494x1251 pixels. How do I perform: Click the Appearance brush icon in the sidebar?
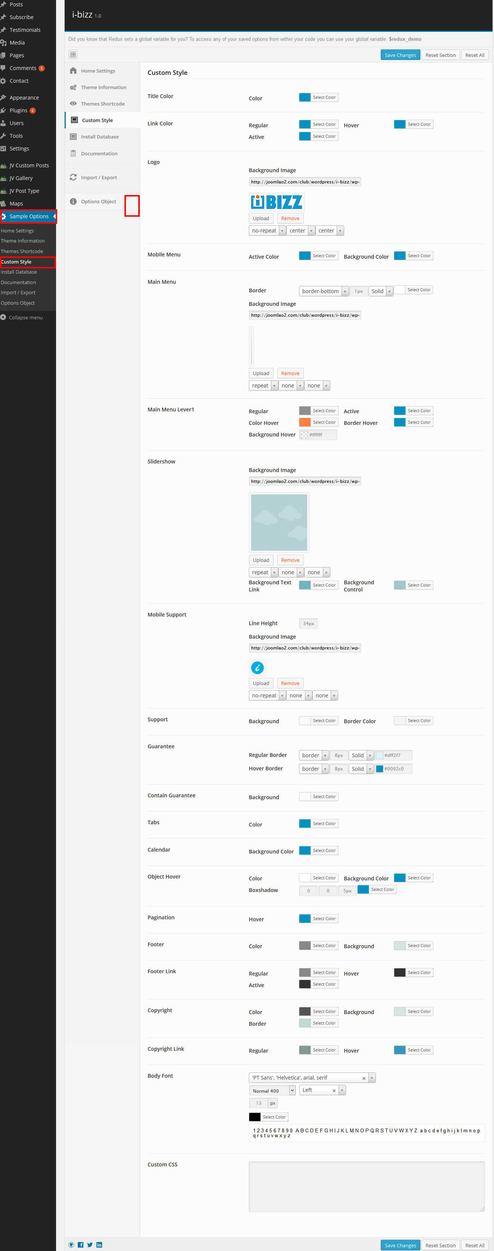(x=3, y=98)
